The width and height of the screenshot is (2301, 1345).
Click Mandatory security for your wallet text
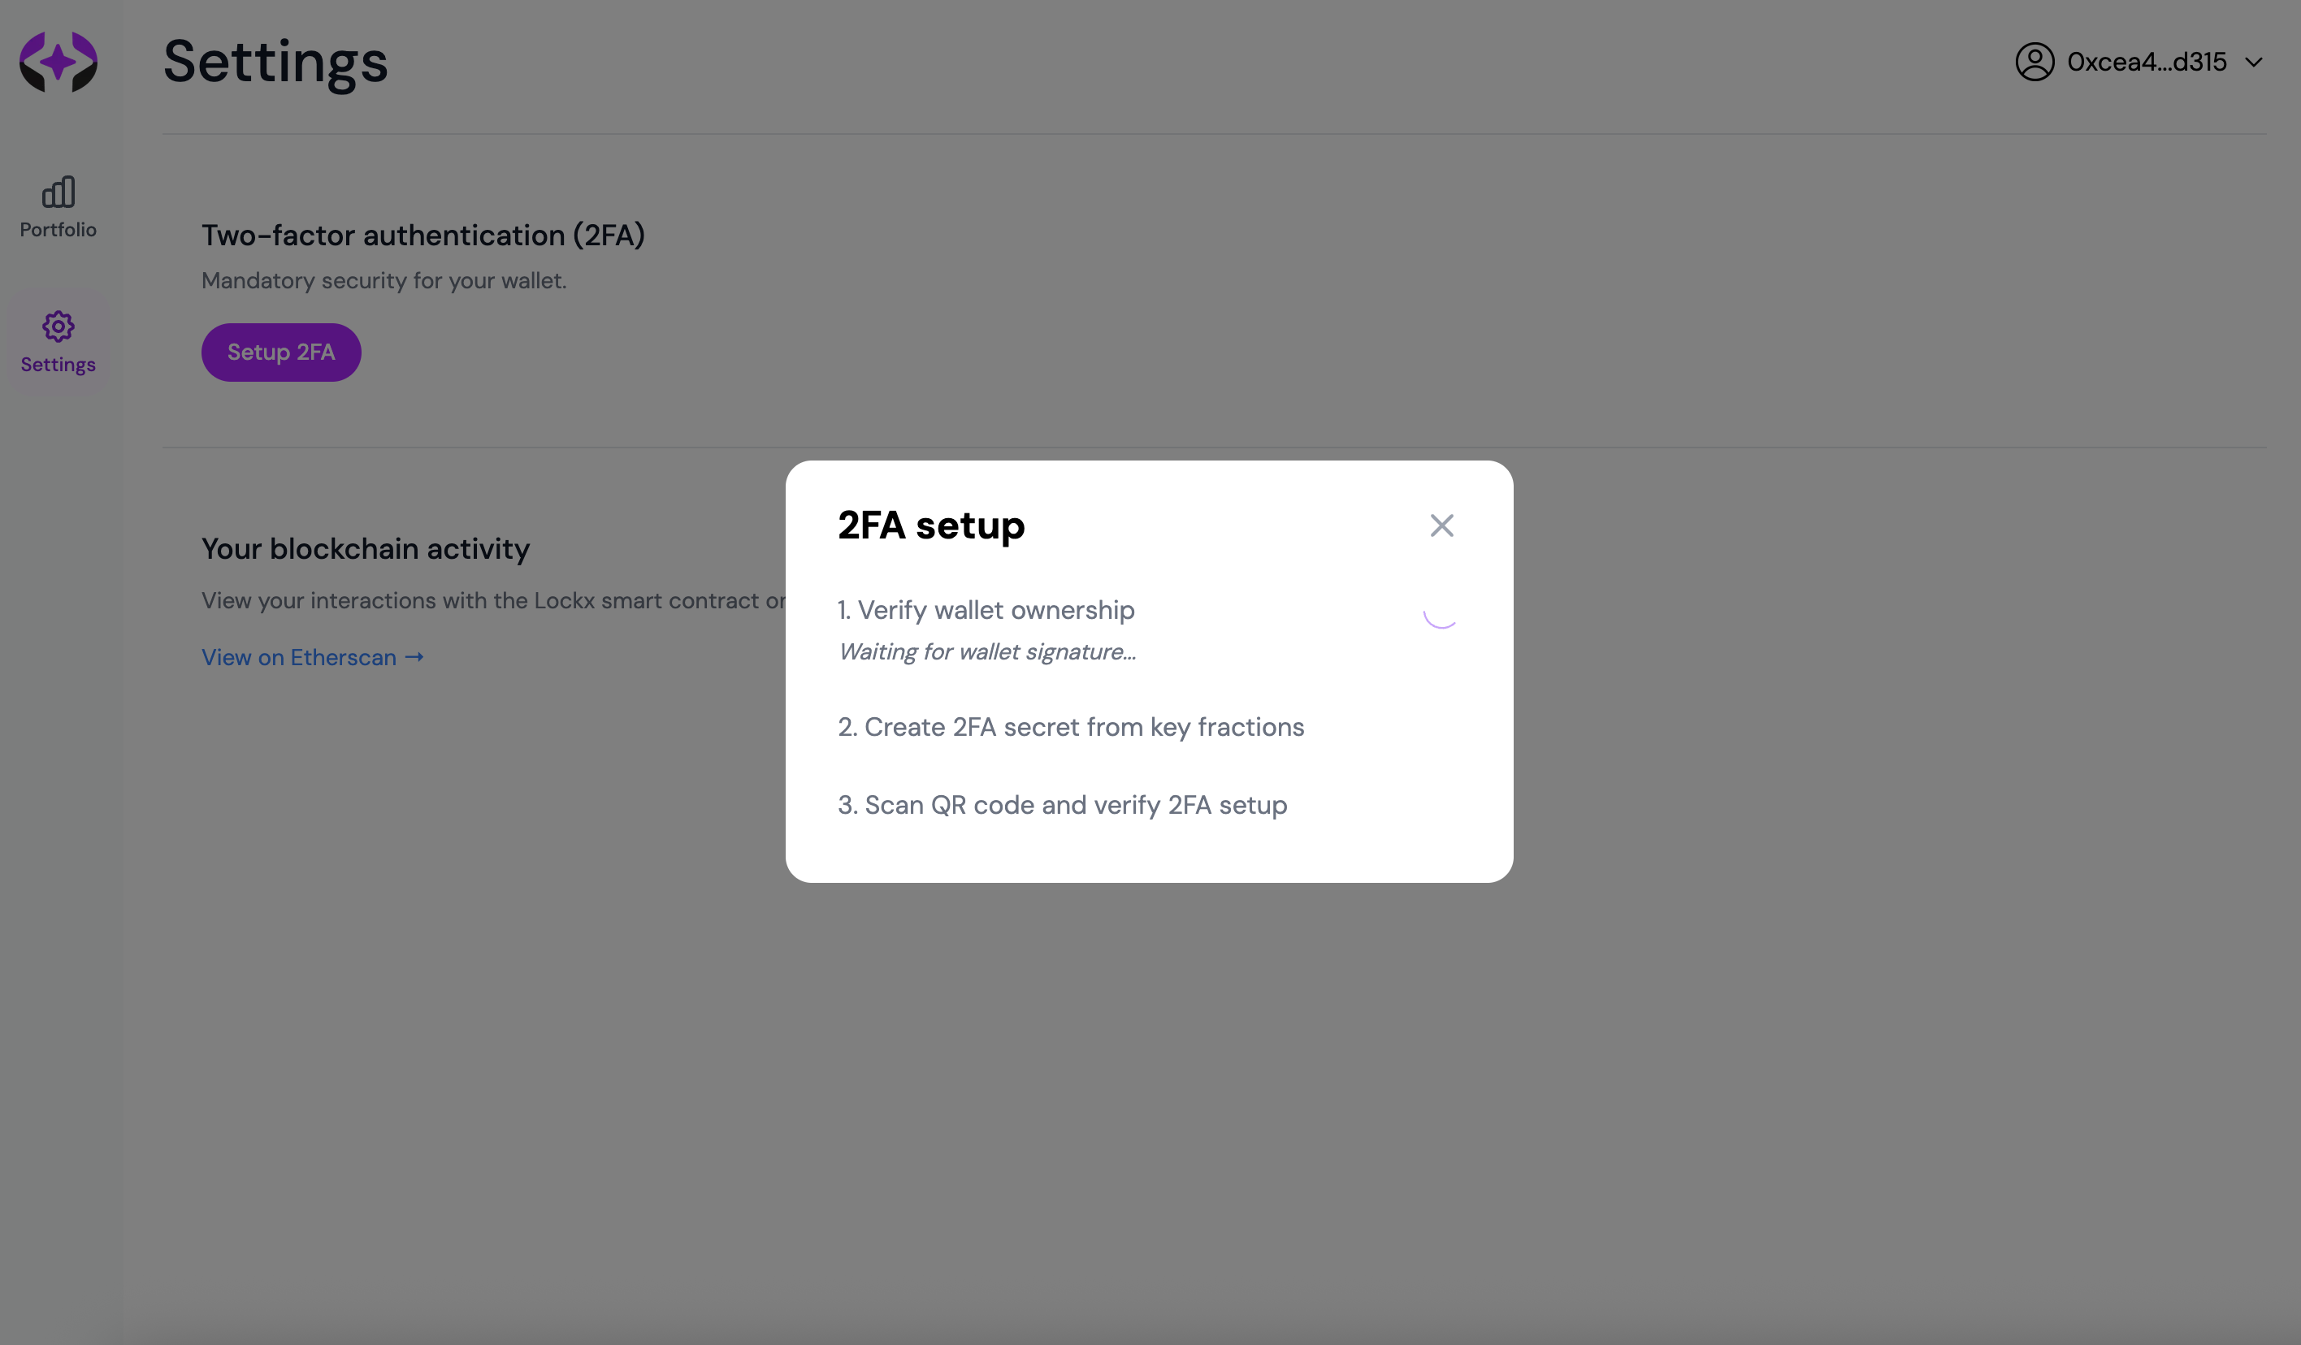[384, 281]
